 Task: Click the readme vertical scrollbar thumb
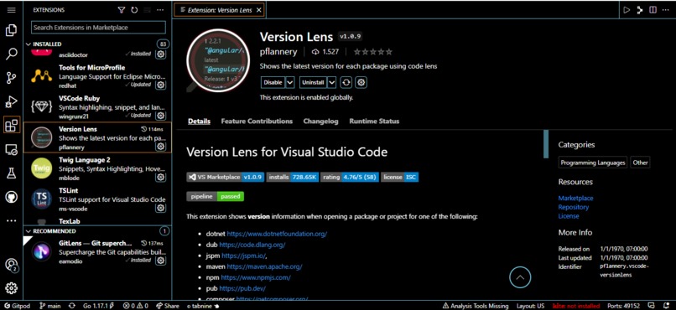pos(546,144)
